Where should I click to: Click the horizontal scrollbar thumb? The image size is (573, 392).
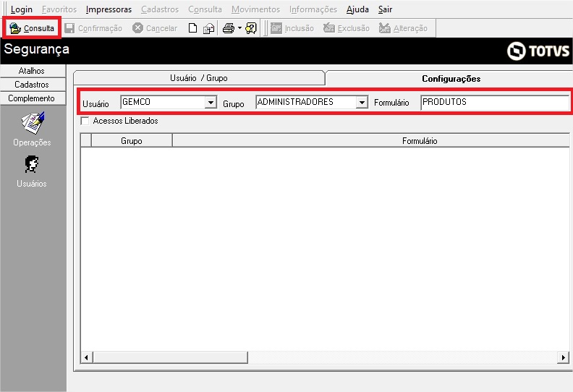point(170,357)
